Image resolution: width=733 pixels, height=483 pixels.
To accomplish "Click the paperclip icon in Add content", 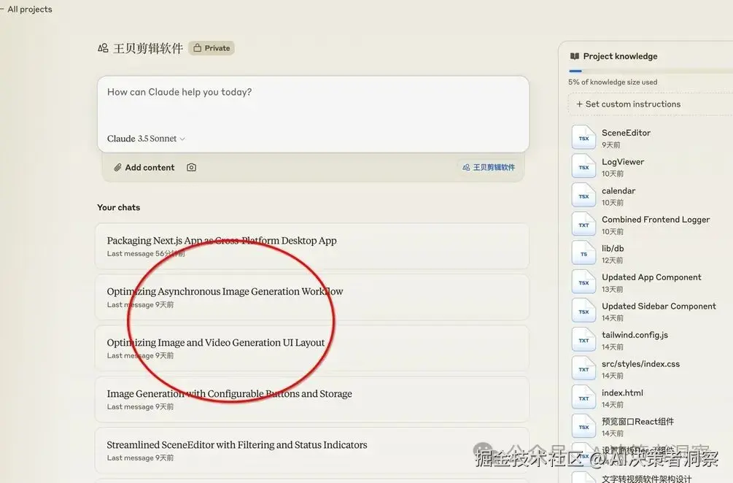I will coord(118,167).
